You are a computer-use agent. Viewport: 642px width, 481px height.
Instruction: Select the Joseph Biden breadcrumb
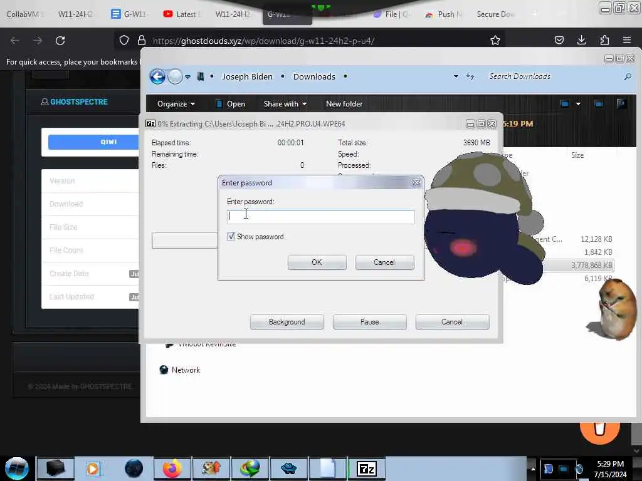tap(247, 76)
